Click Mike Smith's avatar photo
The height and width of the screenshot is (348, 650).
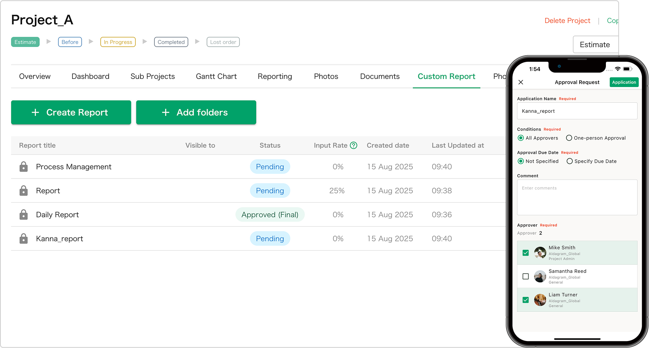click(540, 253)
